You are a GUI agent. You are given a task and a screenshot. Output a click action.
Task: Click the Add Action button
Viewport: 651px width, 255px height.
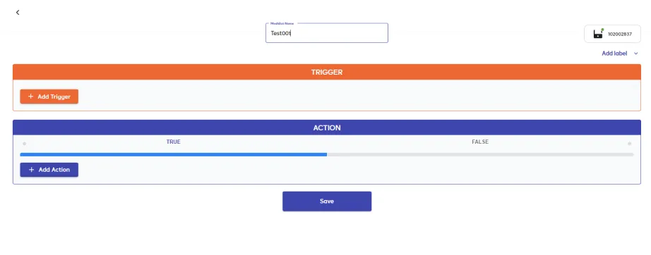49,170
